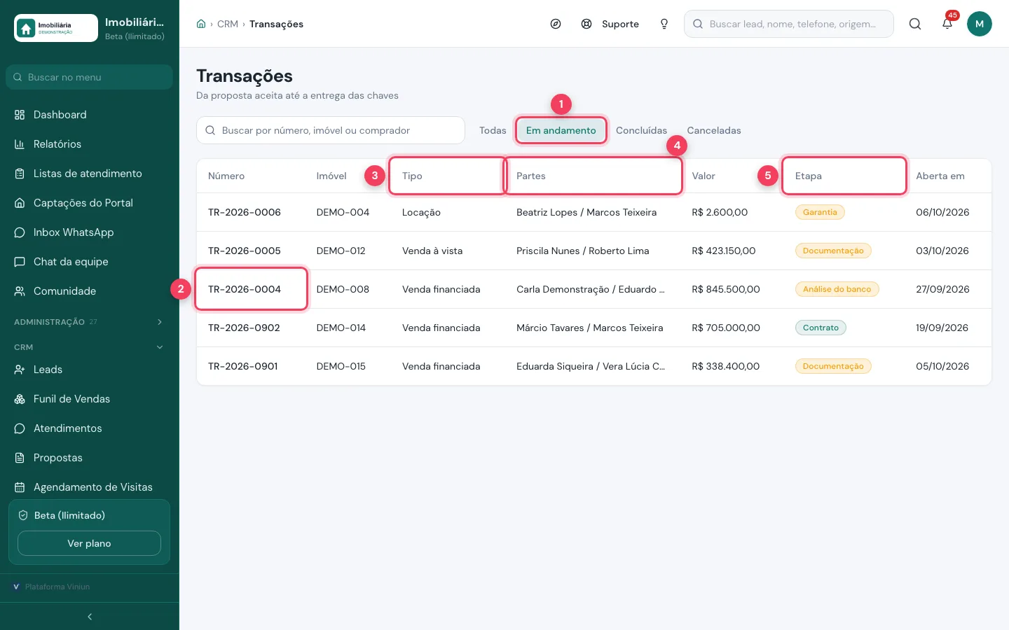Click the Comunidade people icon
The width and height of the screenshot is (1009, 630).
point(20,291)
